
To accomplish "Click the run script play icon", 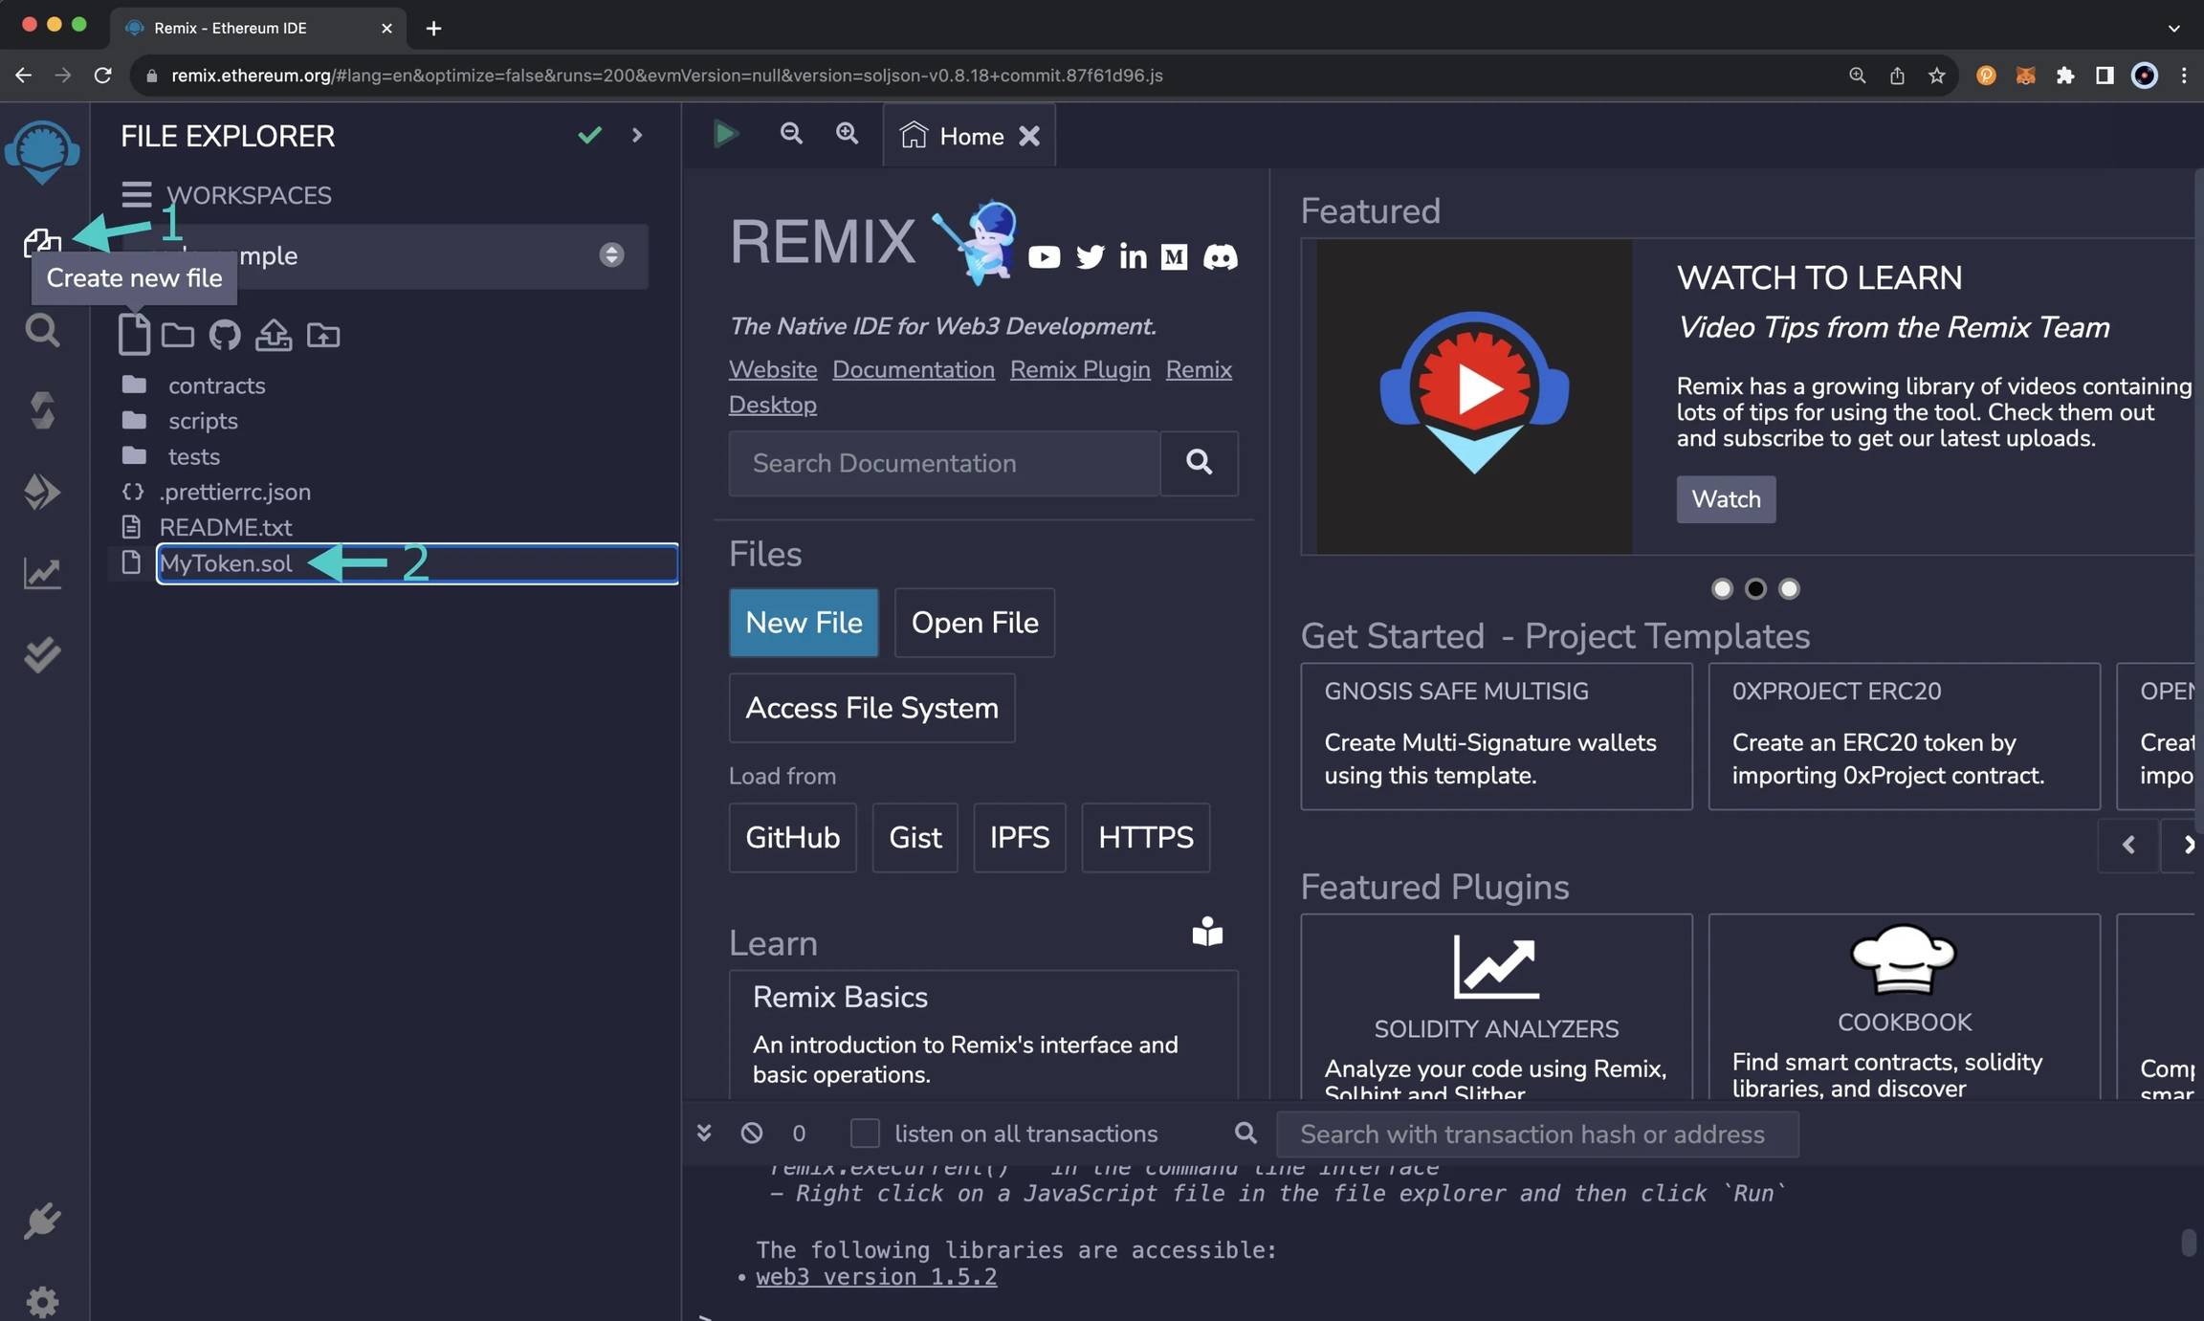I will coord(725,135).
